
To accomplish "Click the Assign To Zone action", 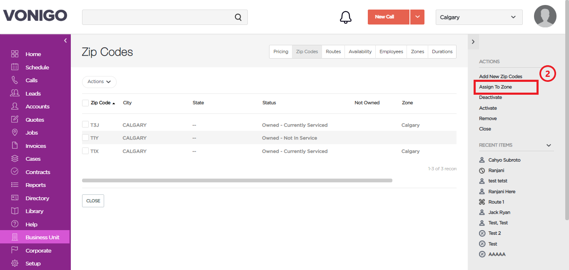I will click(495, 87).
